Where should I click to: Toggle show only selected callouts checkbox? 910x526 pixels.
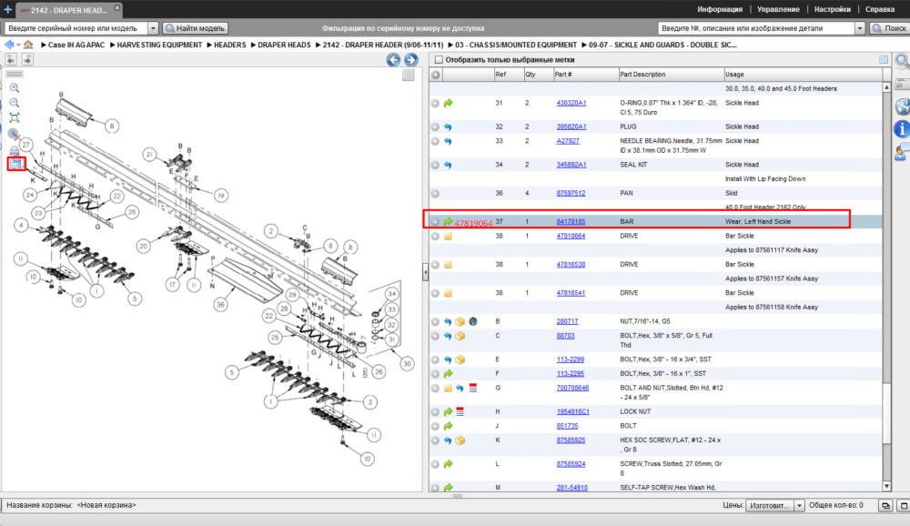click(440, 60)
